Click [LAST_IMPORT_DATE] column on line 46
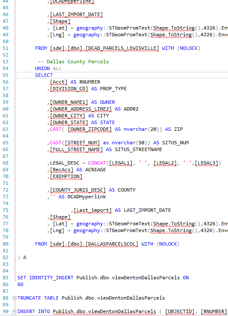The width and height of the screenshot is (228, 316). coord(76,14)
